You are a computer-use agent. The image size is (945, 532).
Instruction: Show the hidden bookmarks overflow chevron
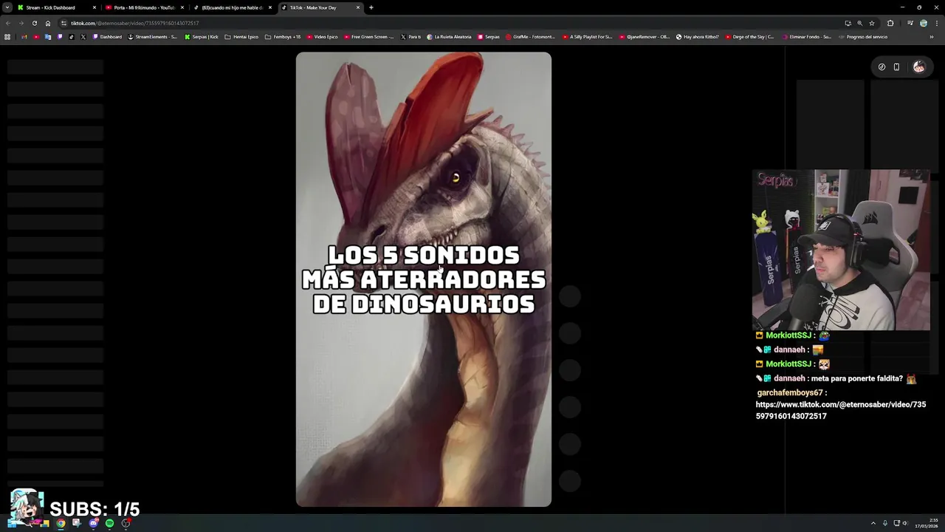point(932,37)
